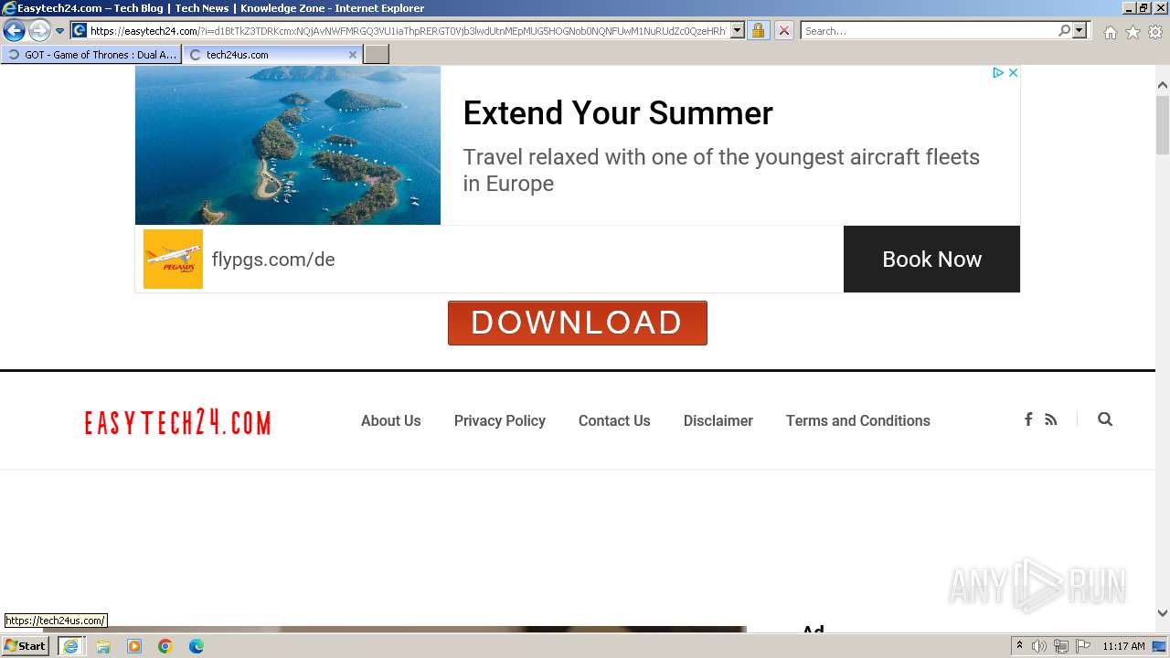Click the 11:17 AM clock
The image size is (1170, 658).
[x=1123, y=646]
